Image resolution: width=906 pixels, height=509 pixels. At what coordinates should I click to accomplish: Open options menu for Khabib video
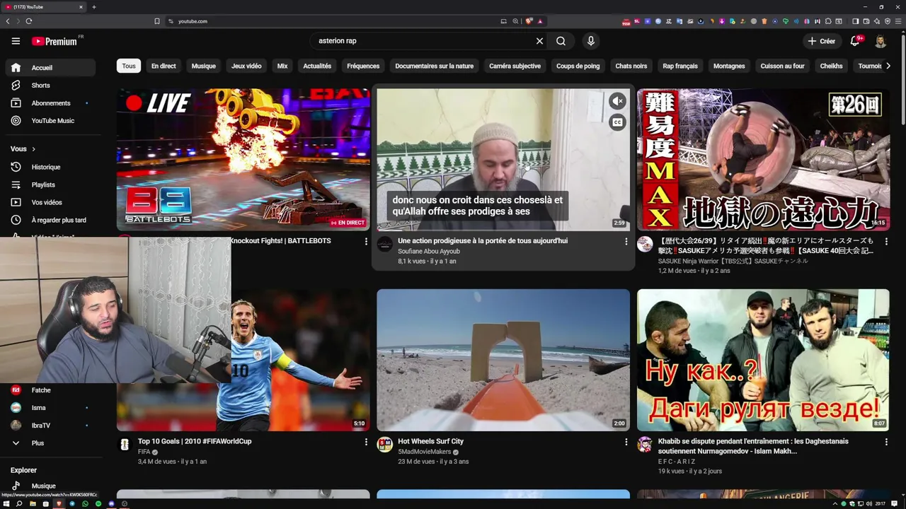coord(886,442)
